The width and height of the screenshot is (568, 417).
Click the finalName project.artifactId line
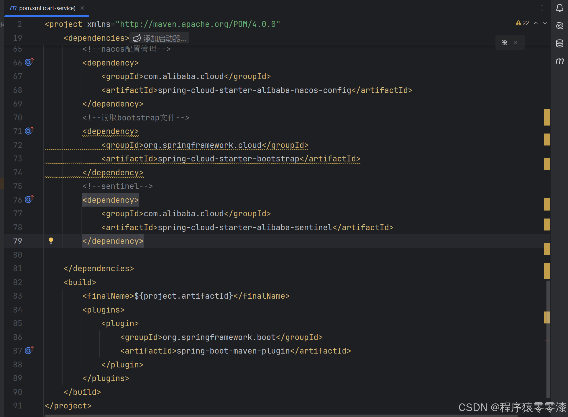click(186, 296)
